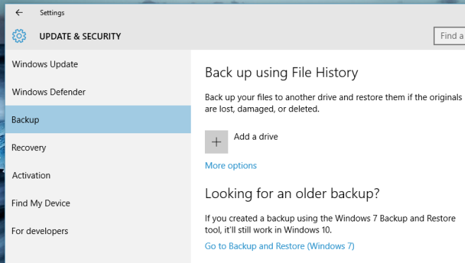Open the Activation settings page
Screen dimensions: 465x263
98,175
